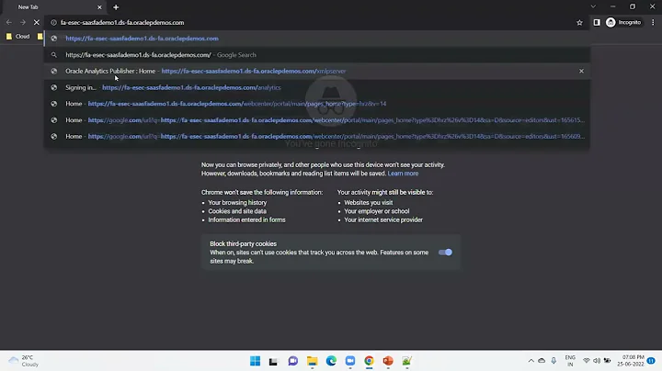Toggle Block third-party cookies switch
The width and height of the screenshot is (662, 371).
445,253
